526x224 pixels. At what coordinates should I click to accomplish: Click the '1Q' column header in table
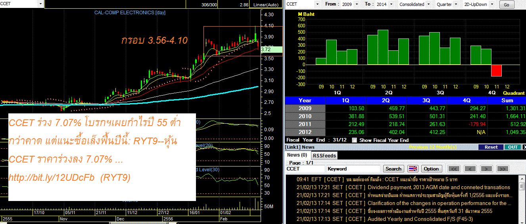[346, 100]
